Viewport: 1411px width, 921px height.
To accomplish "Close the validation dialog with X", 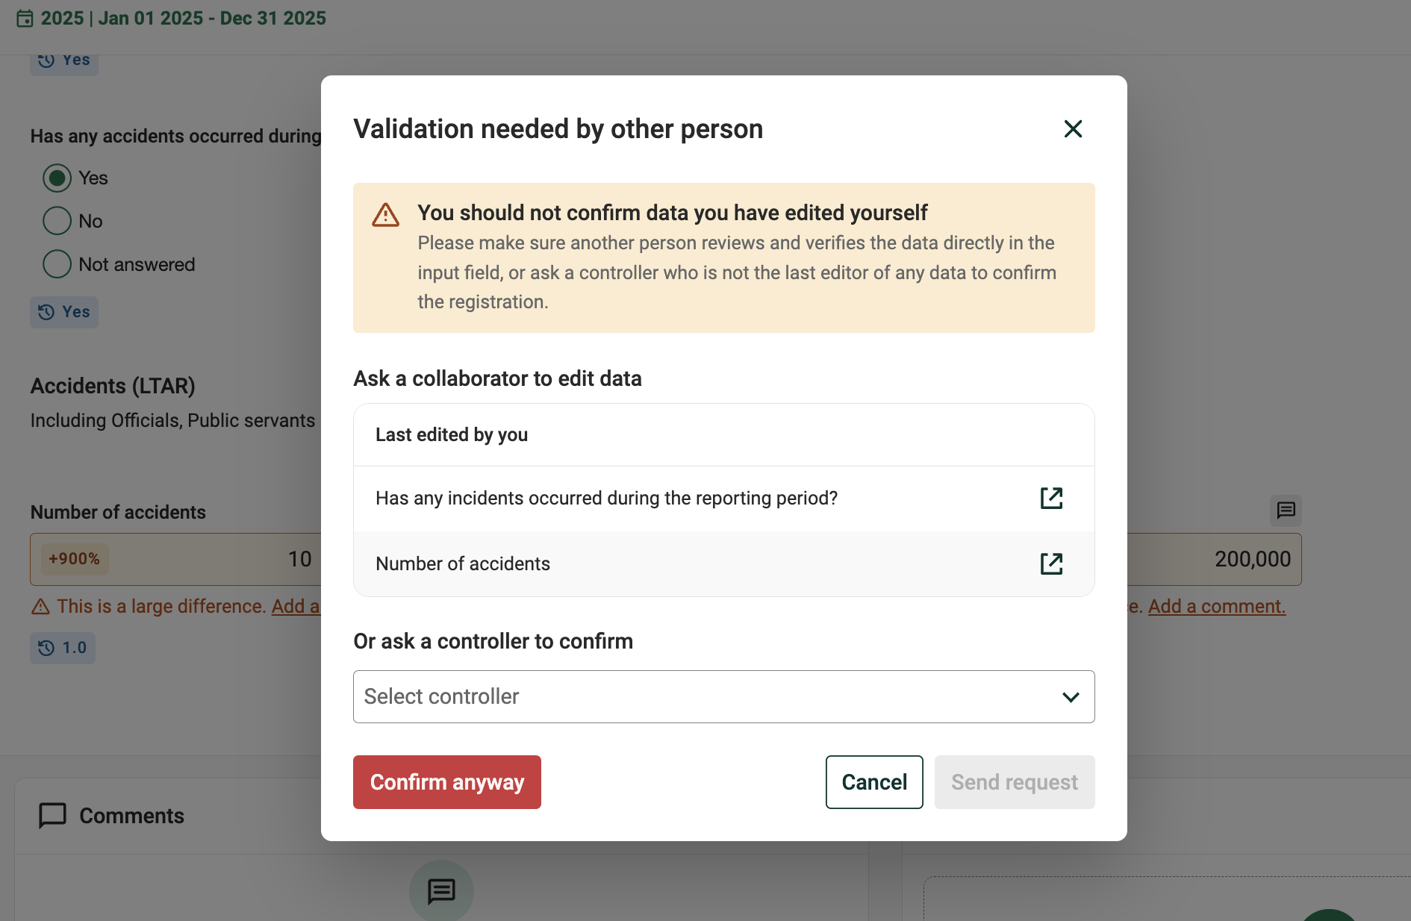I will pyautogui.click(x=1073, y=129).
